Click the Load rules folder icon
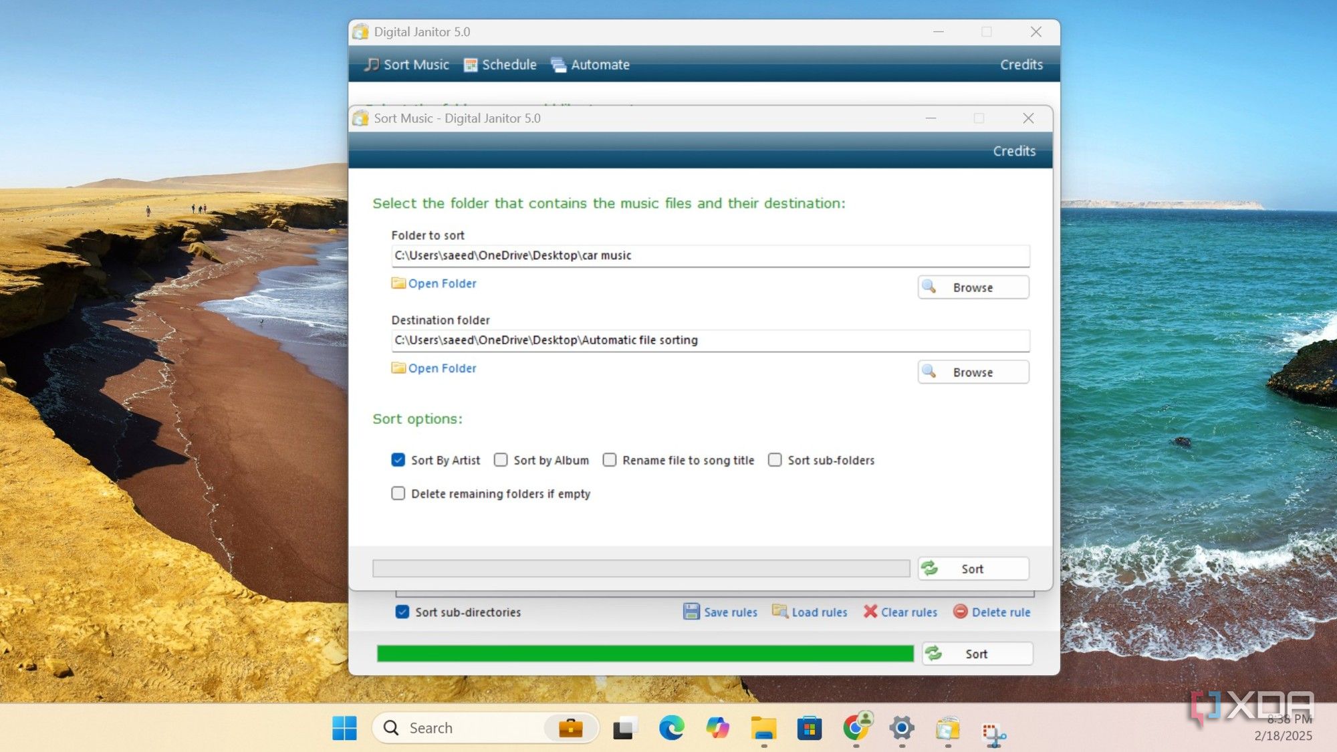Image resolution: width=1337 pixels, height=752 pixels. (779, 611)
